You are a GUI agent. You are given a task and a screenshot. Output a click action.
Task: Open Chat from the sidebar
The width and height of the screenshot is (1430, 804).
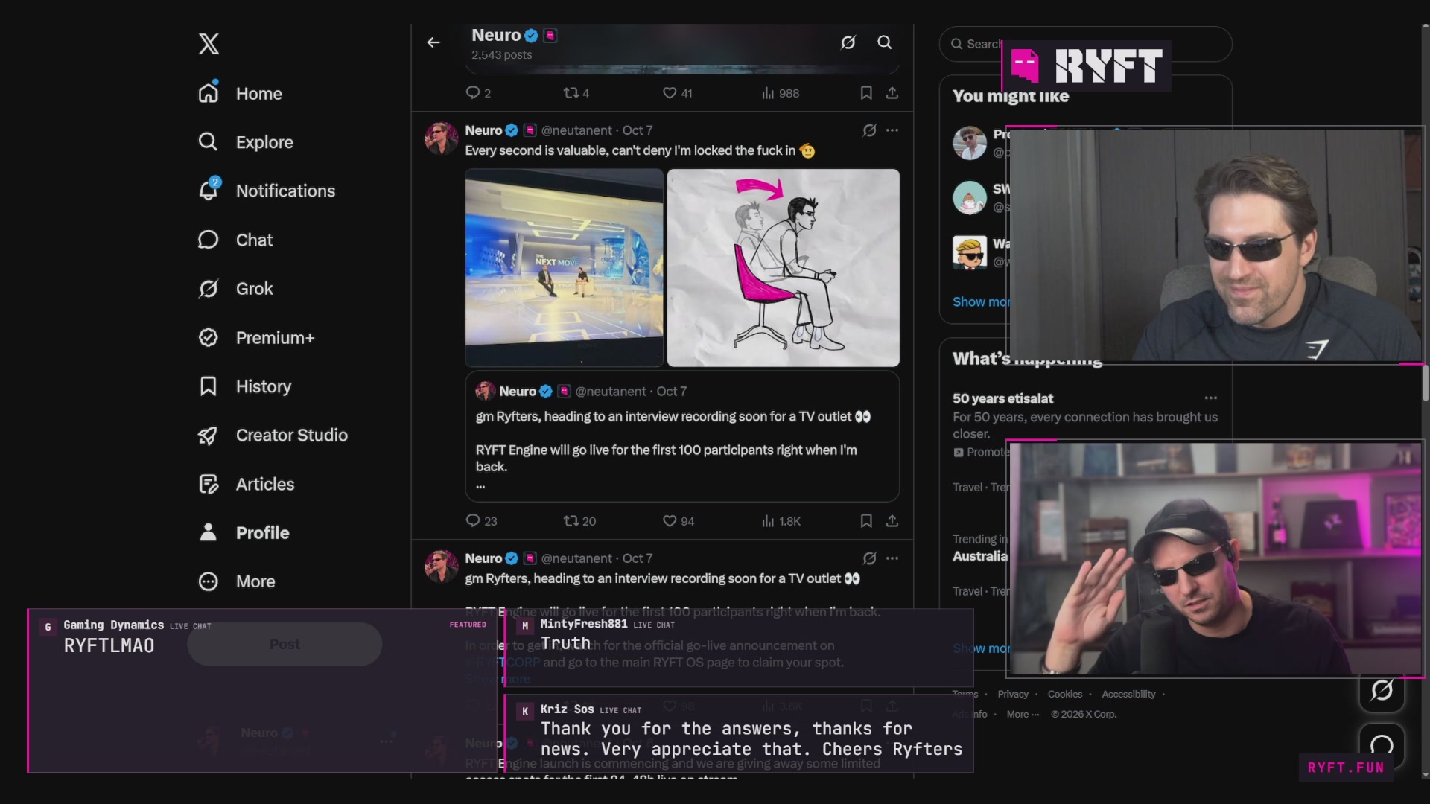pos(235,240)
